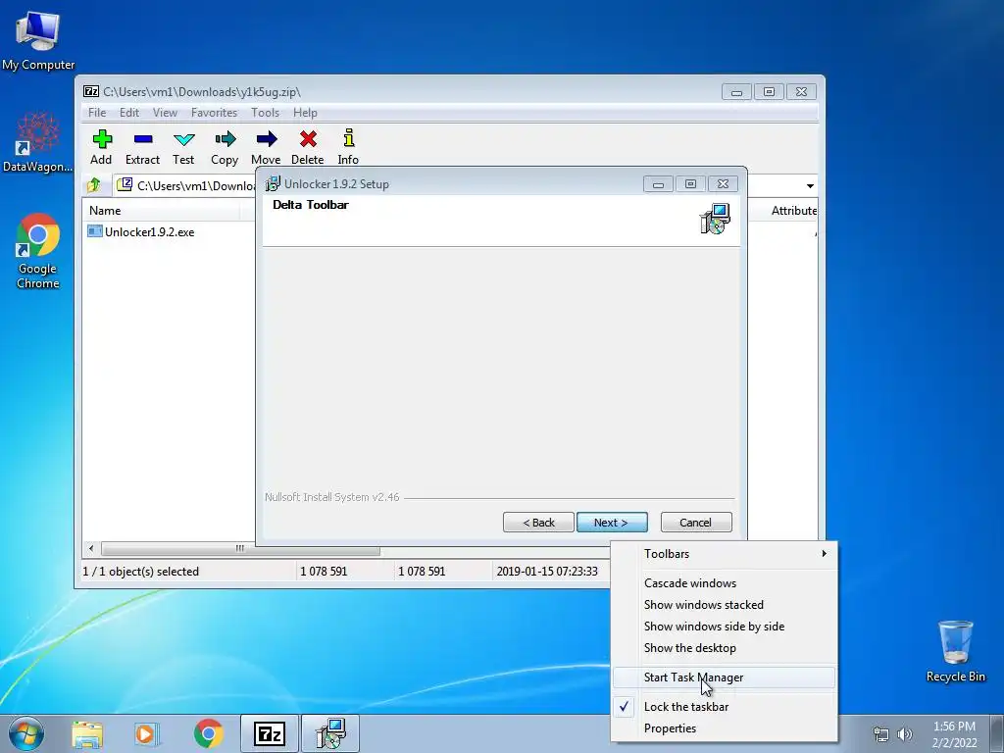Select the Recycle Bin icon

tap(955, 651)
